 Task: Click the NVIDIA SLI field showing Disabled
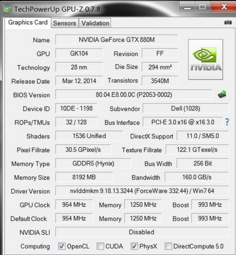[142, 232]
